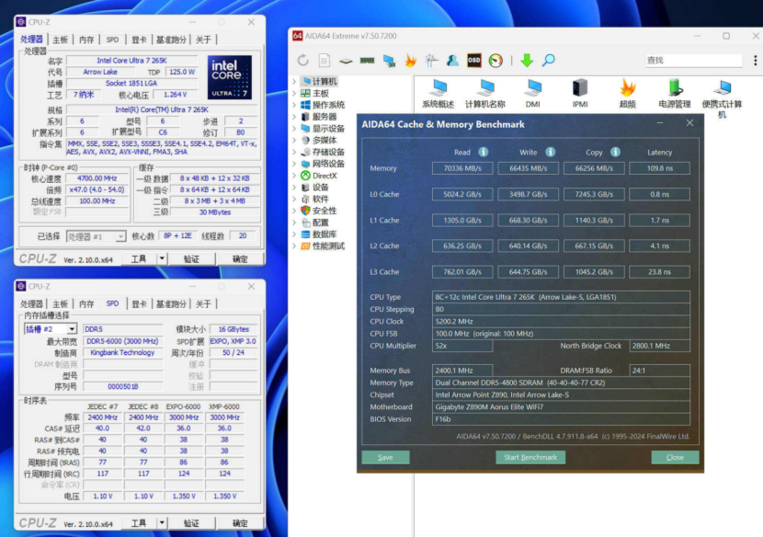The width and height of the screenshot is (763, 537).
Task: Click the AIDA64 refresh toolbar icon
Action: click(303, 61)
